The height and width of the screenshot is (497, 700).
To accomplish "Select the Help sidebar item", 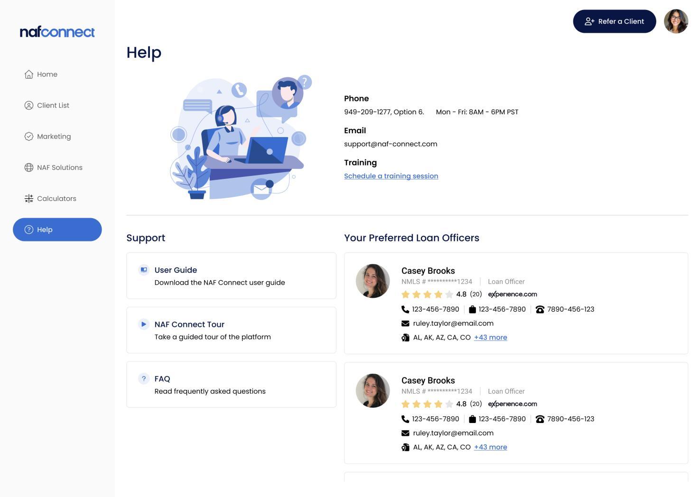I will point(57,230).
